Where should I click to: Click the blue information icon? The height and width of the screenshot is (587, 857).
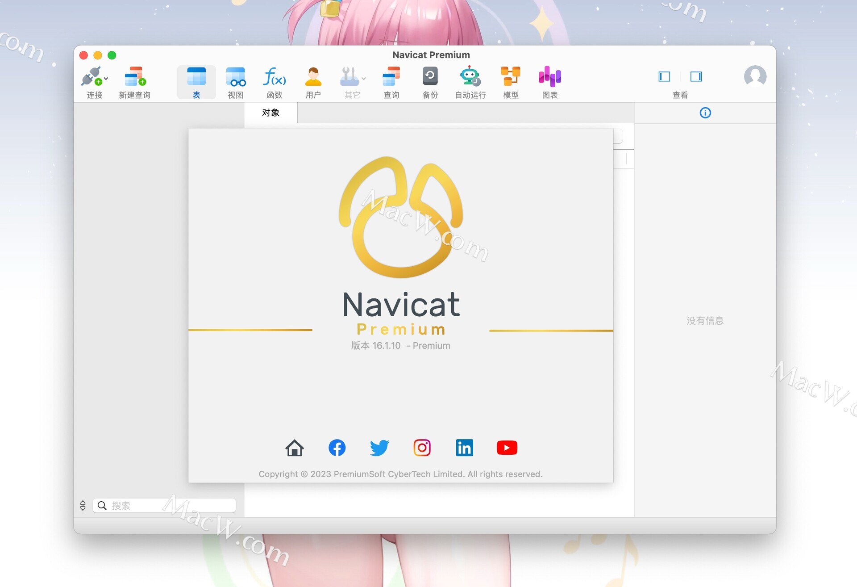(x=705, y=113)
